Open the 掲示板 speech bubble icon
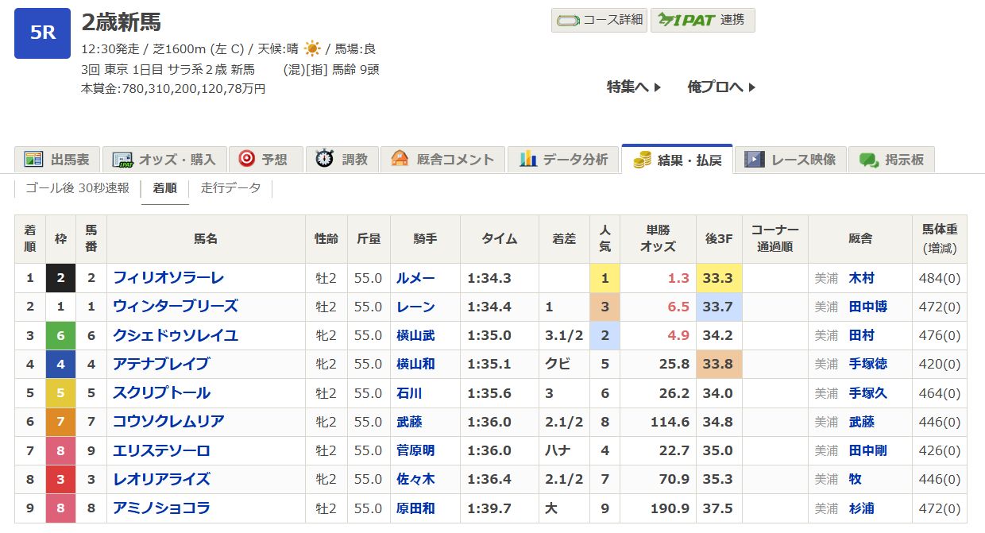Viewport: 985px width, 533px height. 867,160
